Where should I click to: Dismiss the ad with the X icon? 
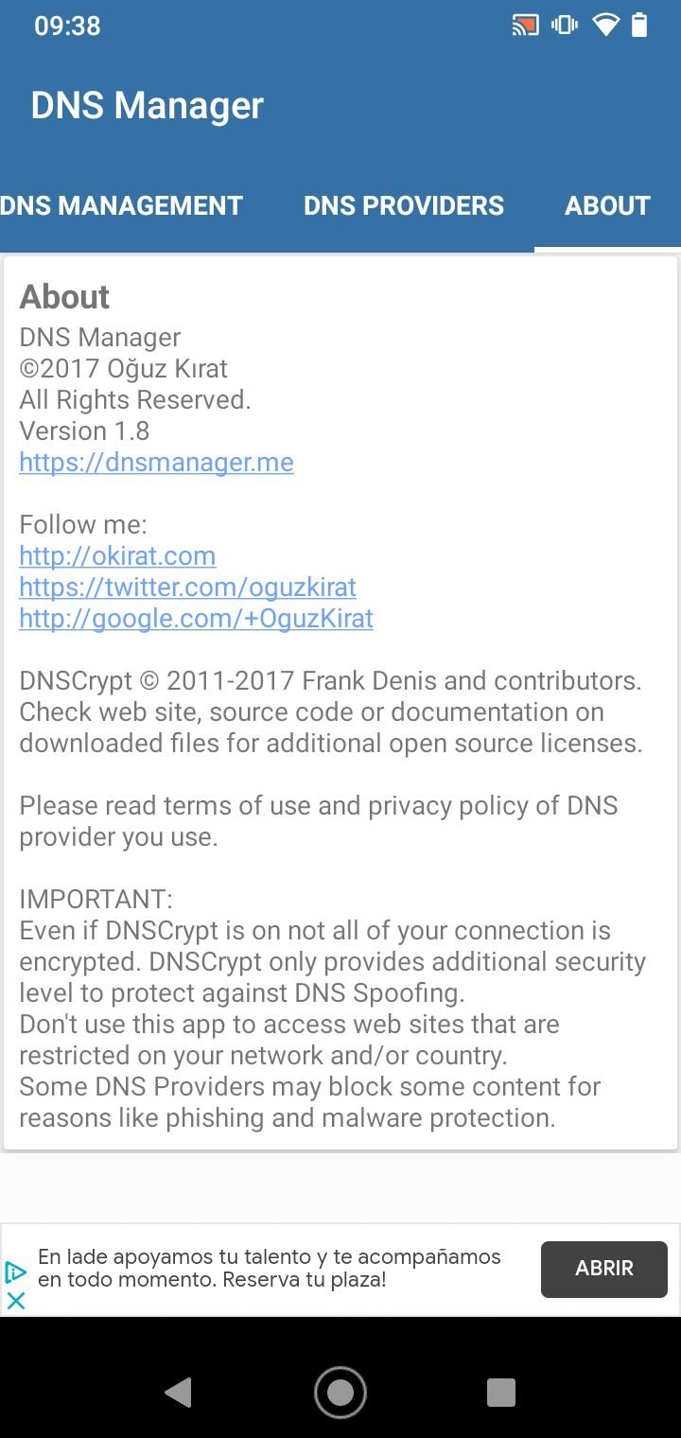(15, 1301)
